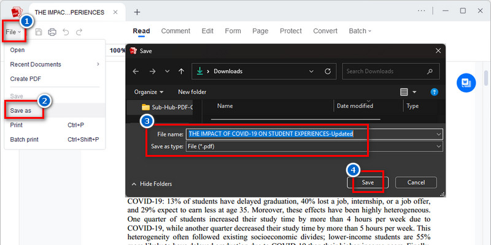Open recent locations chevron in Save dialog

click(x=167, y=71)
